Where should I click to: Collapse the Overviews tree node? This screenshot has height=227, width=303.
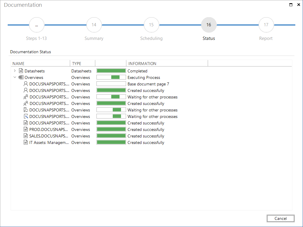coord(15,77)
